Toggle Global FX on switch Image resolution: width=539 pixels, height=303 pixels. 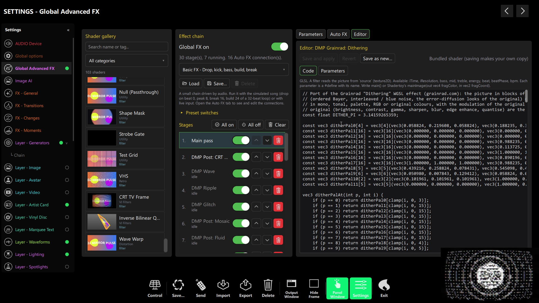click(280, 47)
